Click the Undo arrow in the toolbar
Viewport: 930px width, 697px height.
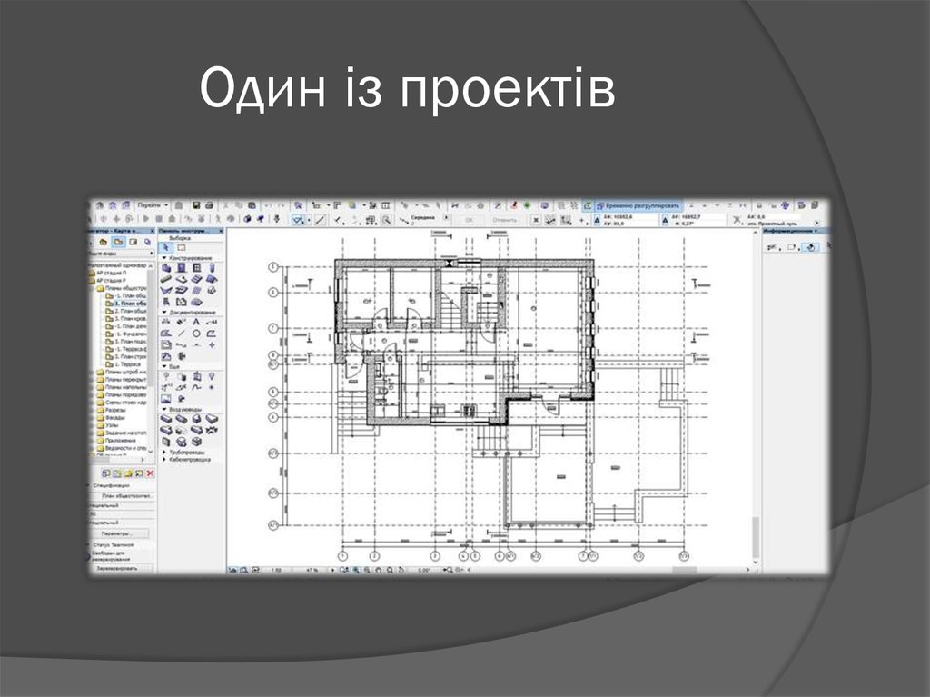point(269,204)
